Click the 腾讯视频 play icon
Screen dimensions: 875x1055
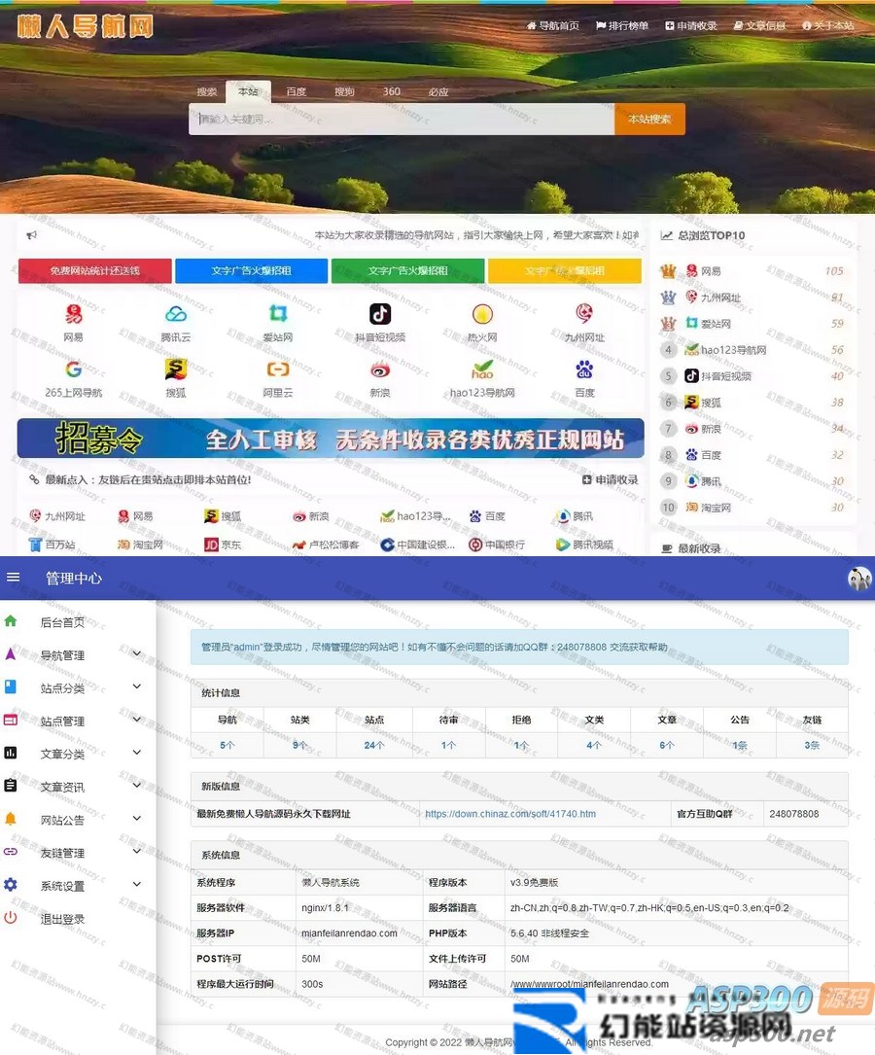[x=563, y=545]
